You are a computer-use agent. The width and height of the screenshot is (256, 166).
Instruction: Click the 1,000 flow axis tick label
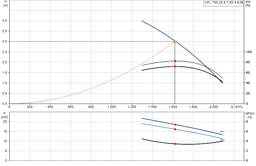[x=111, y=107]
